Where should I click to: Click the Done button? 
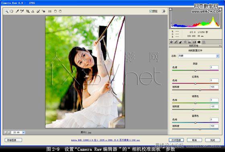[x=213, y=140]
